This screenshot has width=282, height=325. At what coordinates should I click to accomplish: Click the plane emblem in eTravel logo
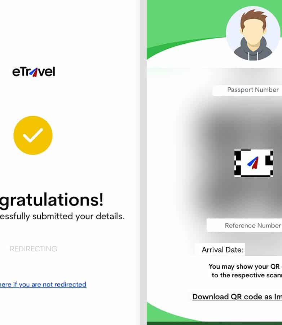[34, 72]
